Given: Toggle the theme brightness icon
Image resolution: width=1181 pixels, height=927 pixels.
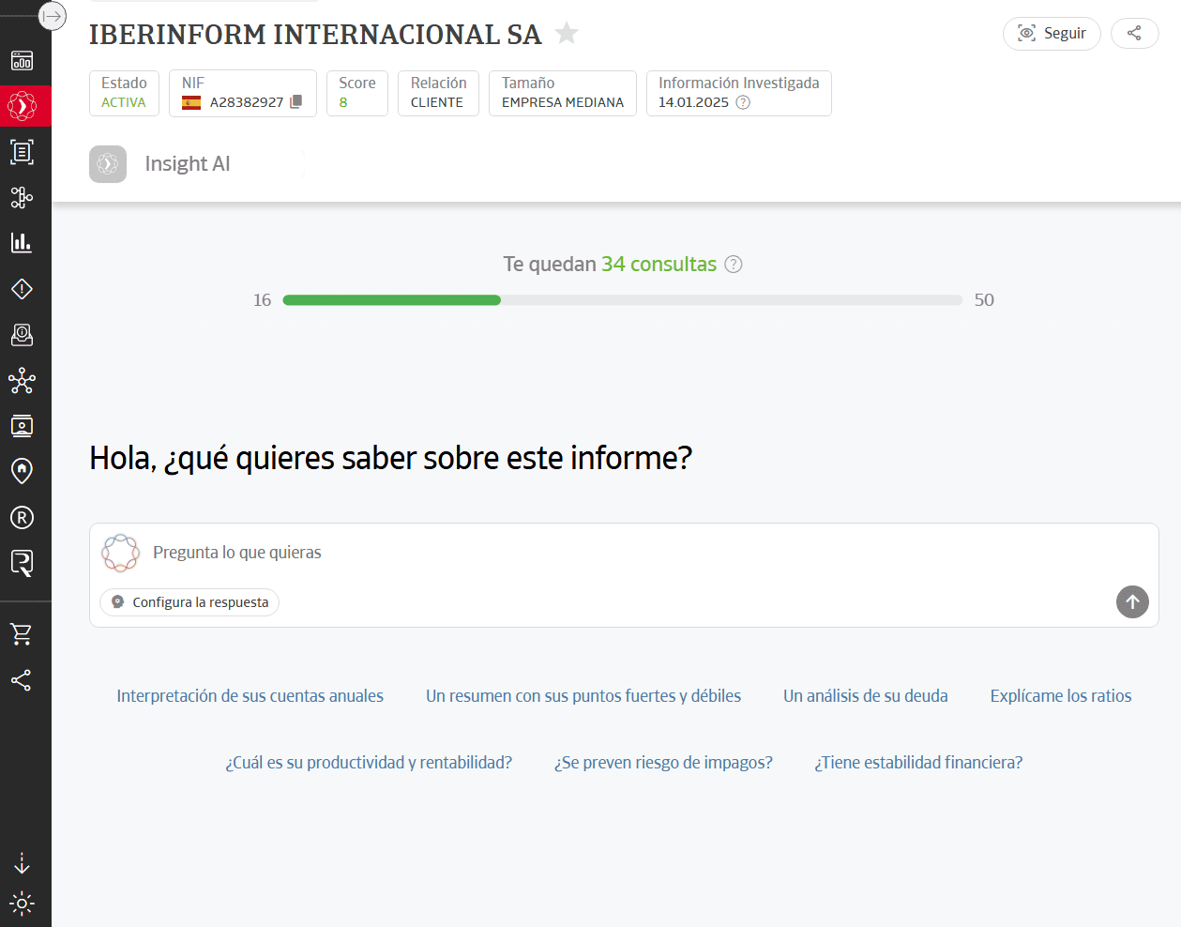Looking at the screenshot, I should (x=22, y=904).
